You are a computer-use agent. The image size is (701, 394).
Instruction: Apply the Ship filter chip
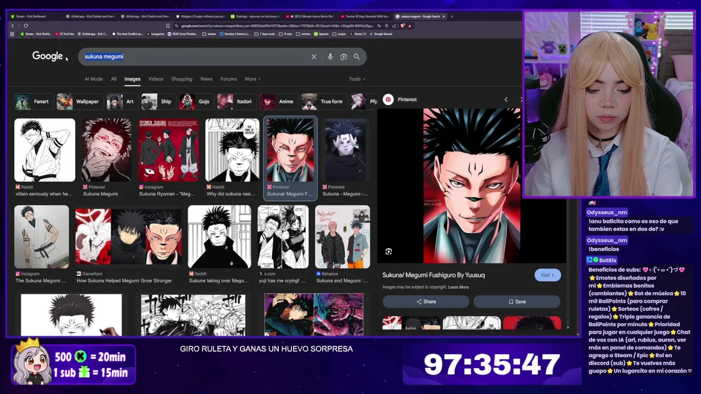tap(158, 101)
